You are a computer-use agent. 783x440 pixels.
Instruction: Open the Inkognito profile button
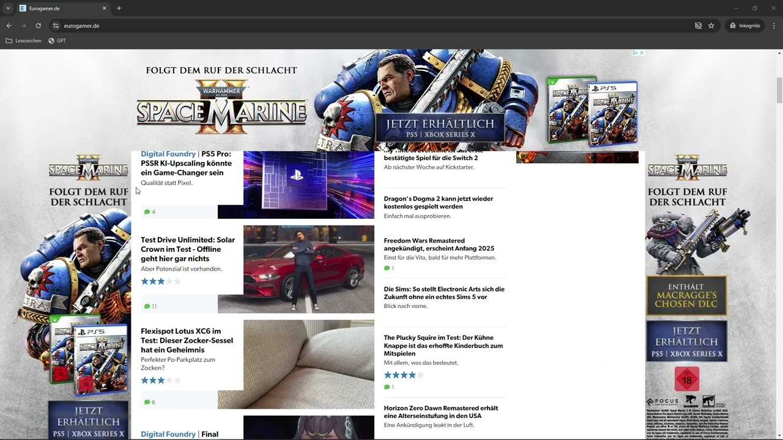pyautogui.click(x=744, y=26)
